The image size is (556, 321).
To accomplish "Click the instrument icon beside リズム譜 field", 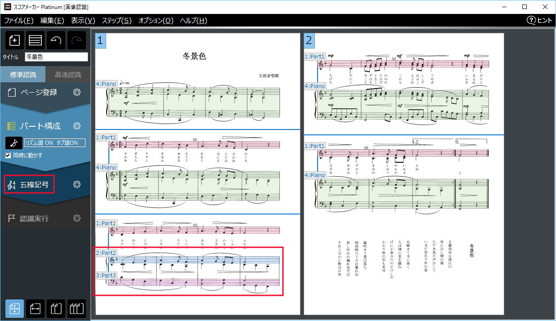I will 14,143.
